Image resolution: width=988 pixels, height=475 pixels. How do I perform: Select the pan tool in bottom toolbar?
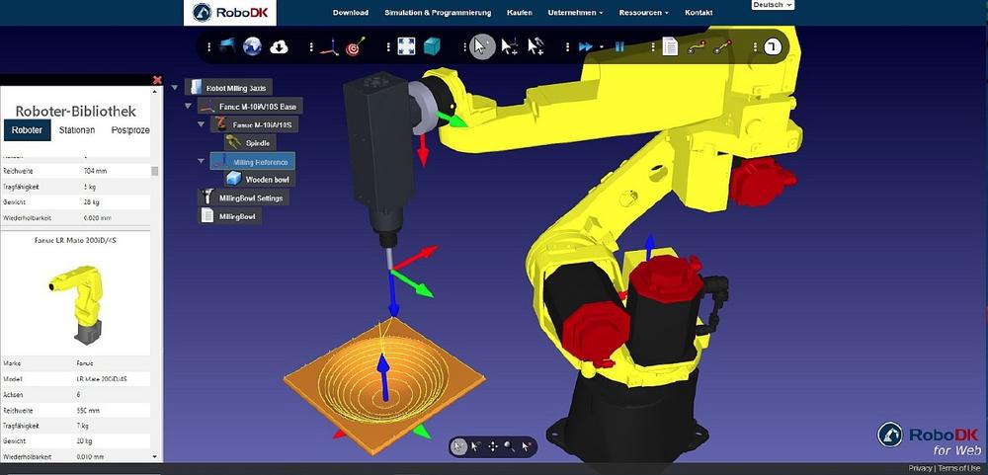point(492,446)
